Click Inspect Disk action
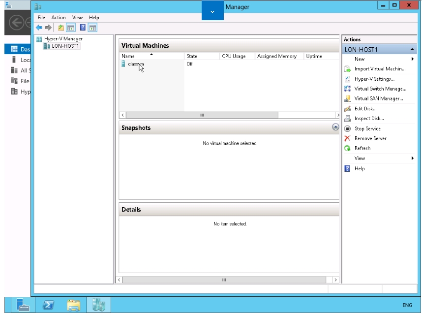 (x=369, y=119)
